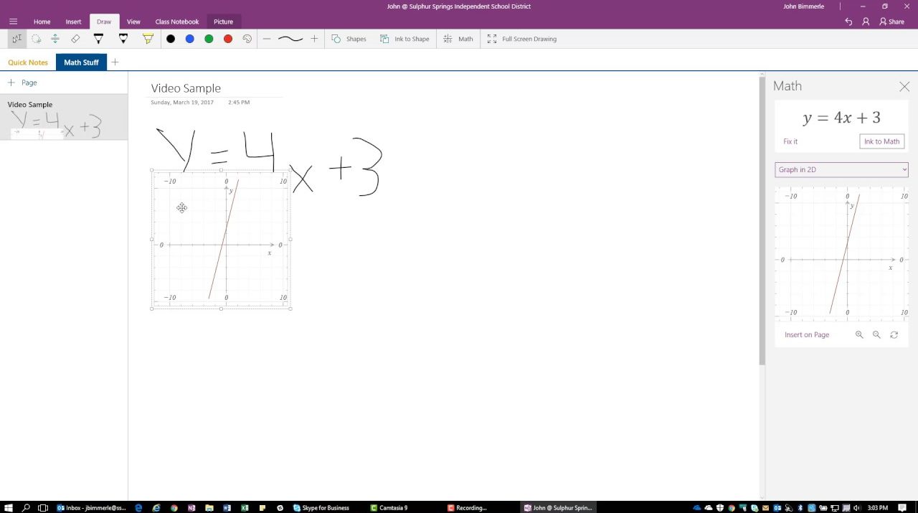918x513 pixels.
Task: Open the account switcher person icon
Action: 866,22
